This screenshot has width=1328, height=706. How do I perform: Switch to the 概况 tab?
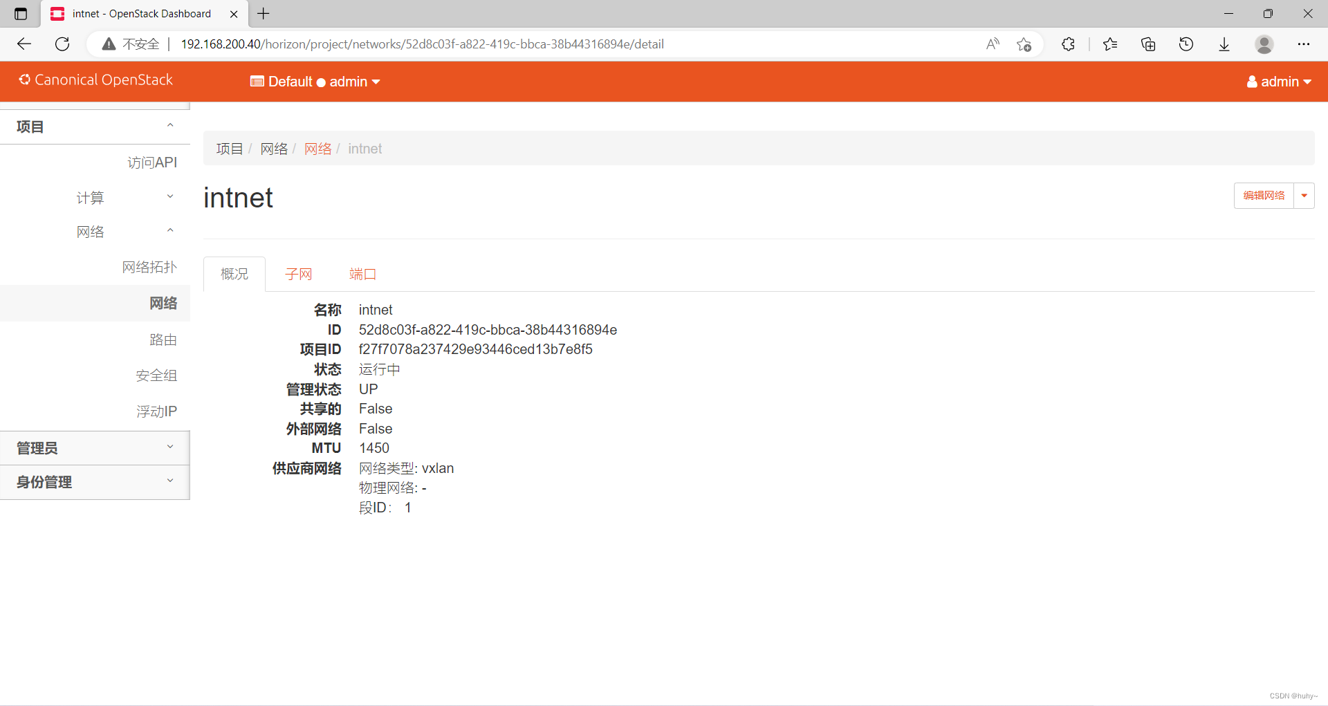(x=234, y=274)
